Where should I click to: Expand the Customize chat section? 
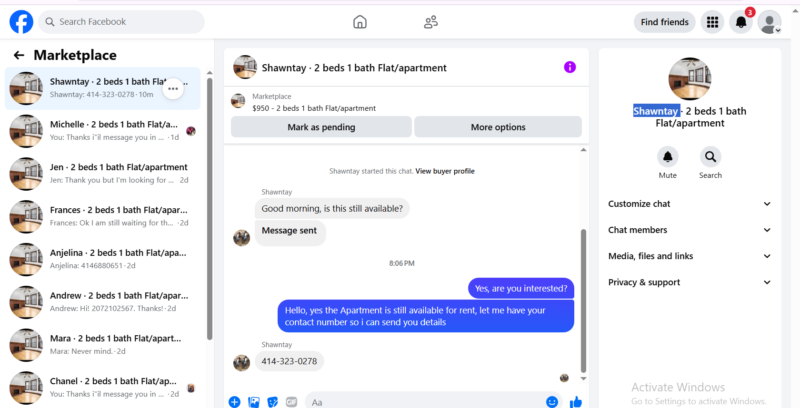click(690, 204)
